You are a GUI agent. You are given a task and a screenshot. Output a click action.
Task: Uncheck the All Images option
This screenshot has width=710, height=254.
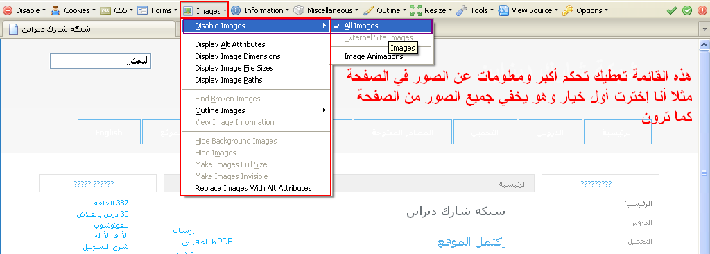pyautogui.click(x=382, y=26)
